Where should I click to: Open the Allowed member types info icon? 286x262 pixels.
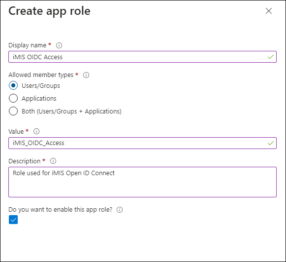pos(86,75)
